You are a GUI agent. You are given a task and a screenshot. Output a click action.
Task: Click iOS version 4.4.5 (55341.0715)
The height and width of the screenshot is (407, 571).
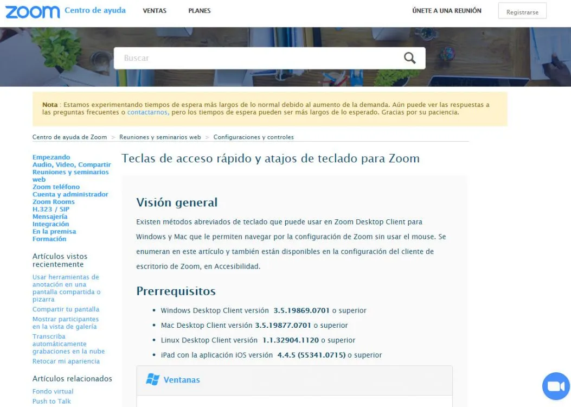pos(311,355)
